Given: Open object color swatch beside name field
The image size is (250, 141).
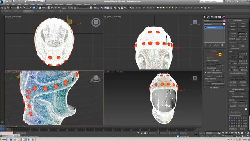Looking at the screenshot, I should (x=224, y=21).
